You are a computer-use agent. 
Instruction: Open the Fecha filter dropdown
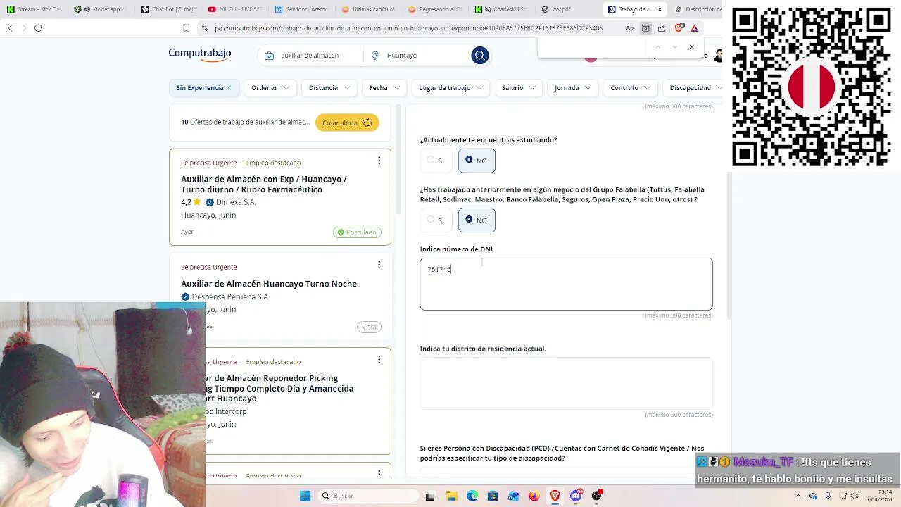point(384,88)
